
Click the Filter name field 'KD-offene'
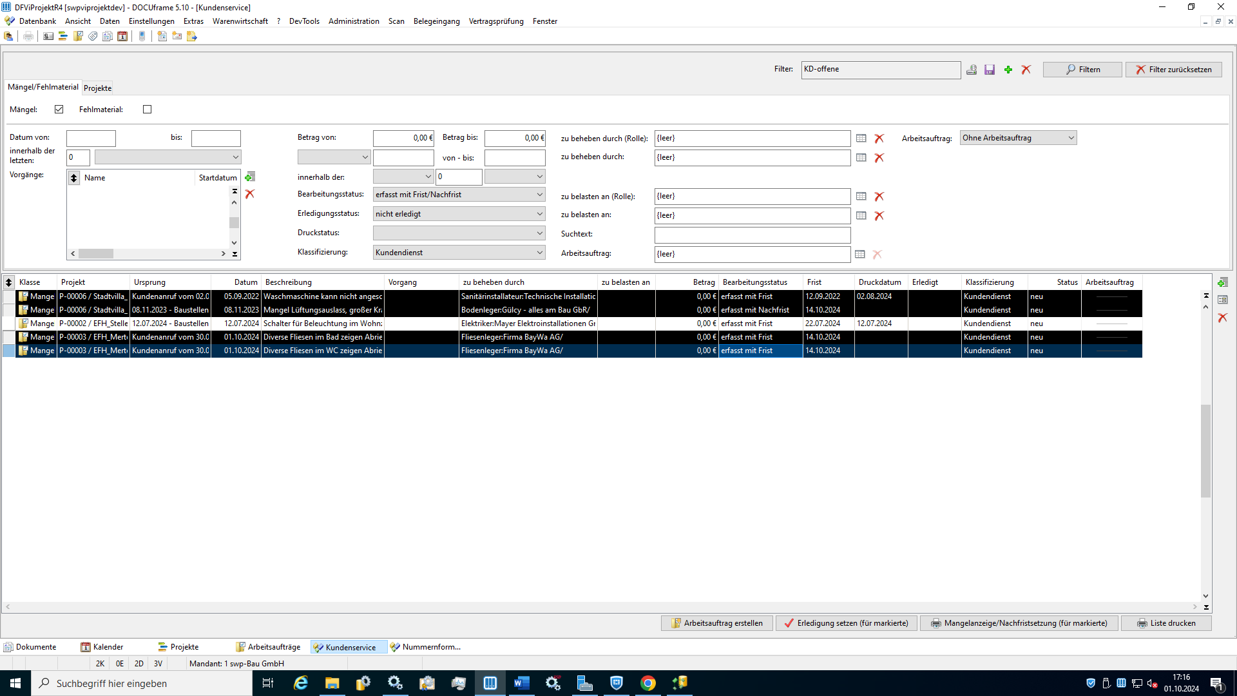[x=881, y=70]
